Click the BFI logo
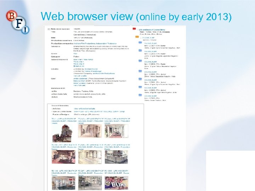The width and height of the screenshot is (255, 191). 18,22
